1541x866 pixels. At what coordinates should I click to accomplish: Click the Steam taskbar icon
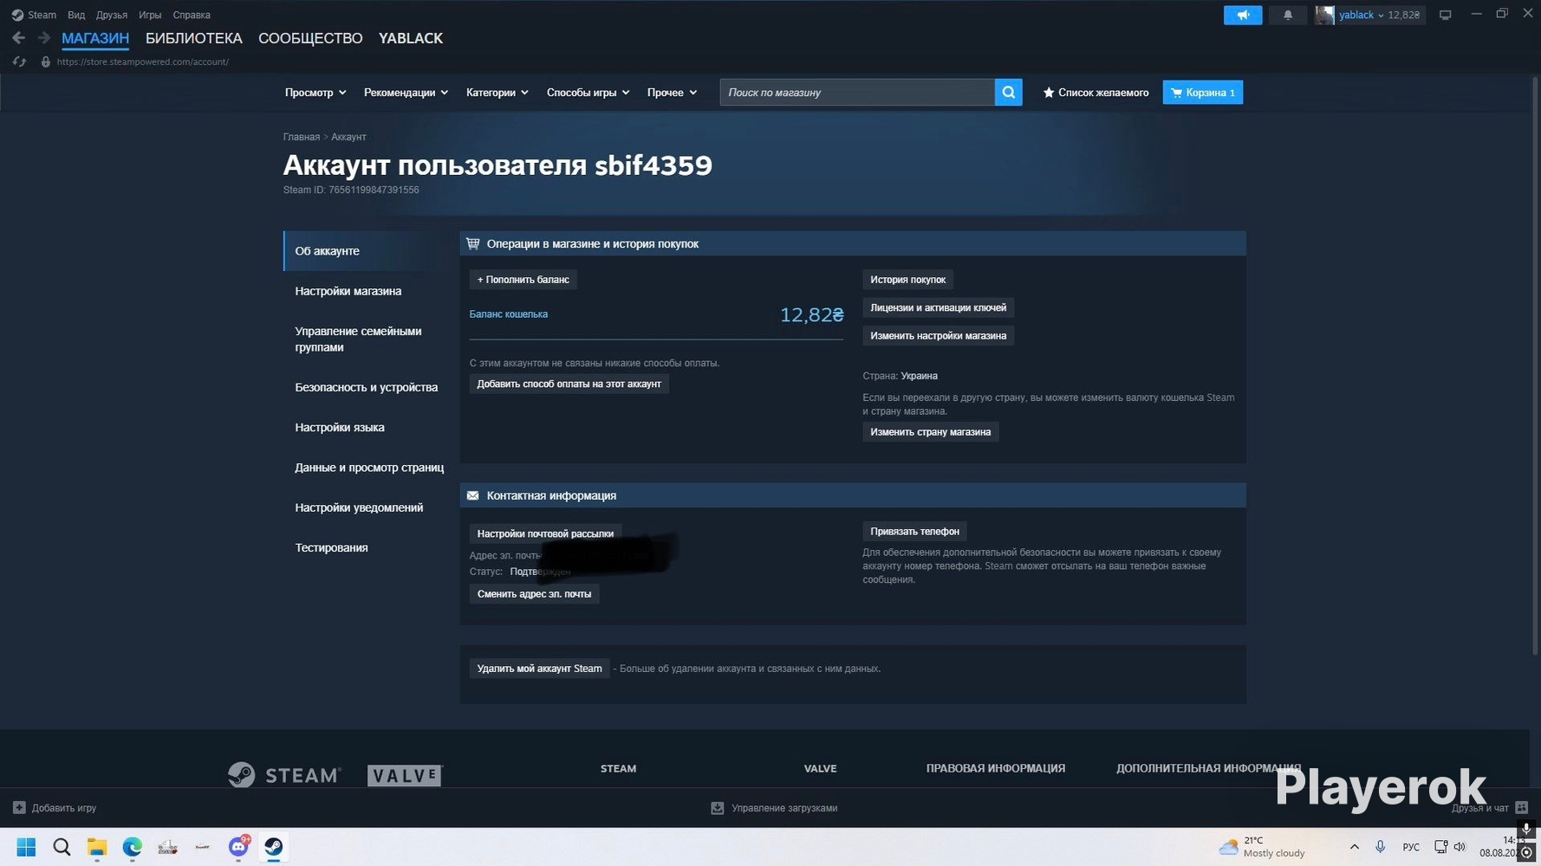(x=274, y=847)
